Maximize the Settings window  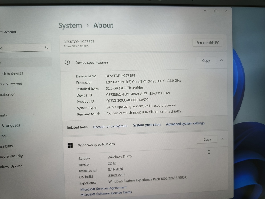[216, 11]
